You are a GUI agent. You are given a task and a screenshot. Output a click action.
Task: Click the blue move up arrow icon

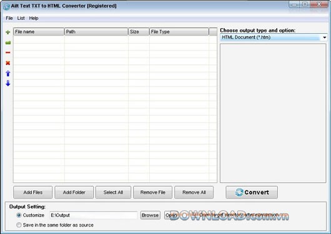pyautogui.click(x=8, y=74)
